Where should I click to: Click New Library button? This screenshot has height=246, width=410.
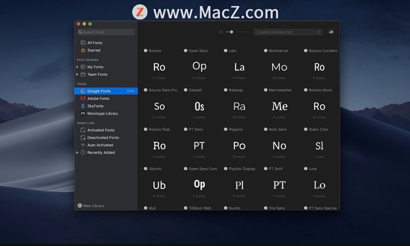(x=91, y=206)
